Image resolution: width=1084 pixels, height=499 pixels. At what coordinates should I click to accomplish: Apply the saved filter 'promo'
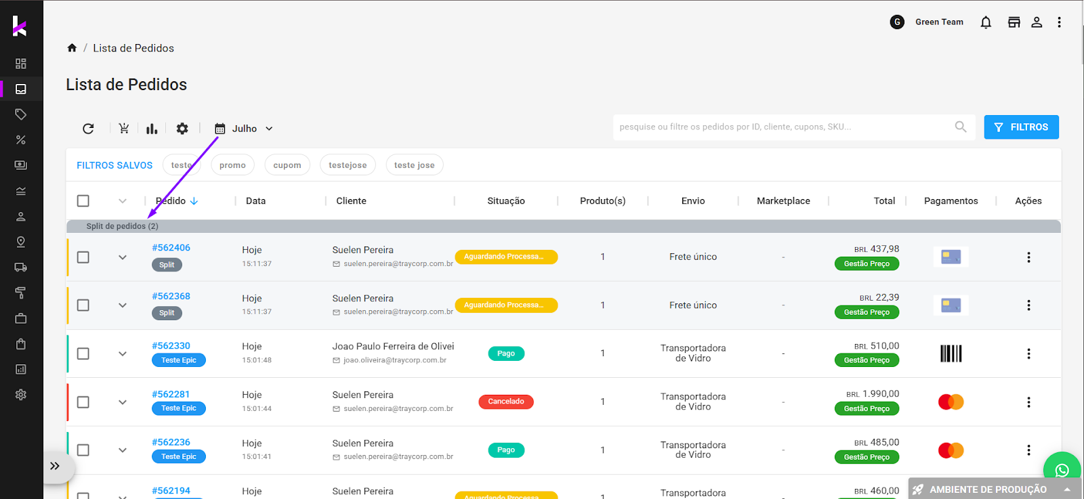point(232,165)
